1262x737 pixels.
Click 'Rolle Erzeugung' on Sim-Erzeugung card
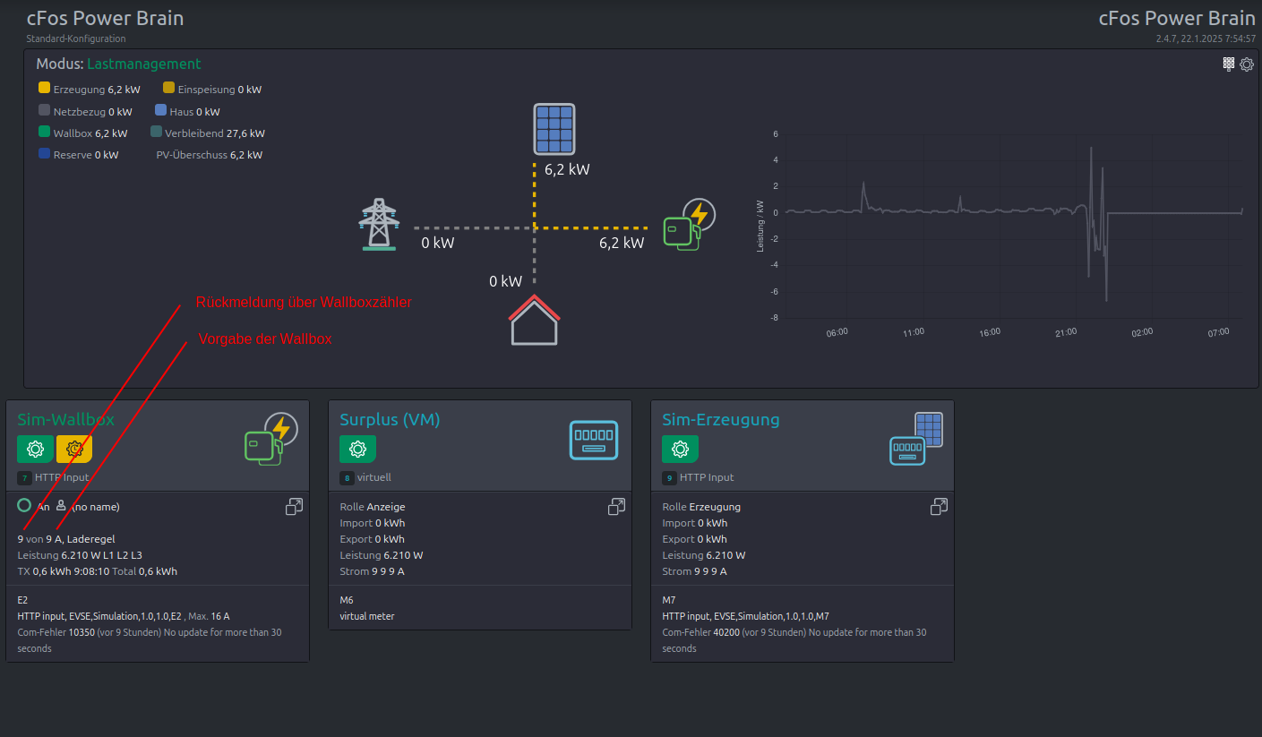(701, 507)
